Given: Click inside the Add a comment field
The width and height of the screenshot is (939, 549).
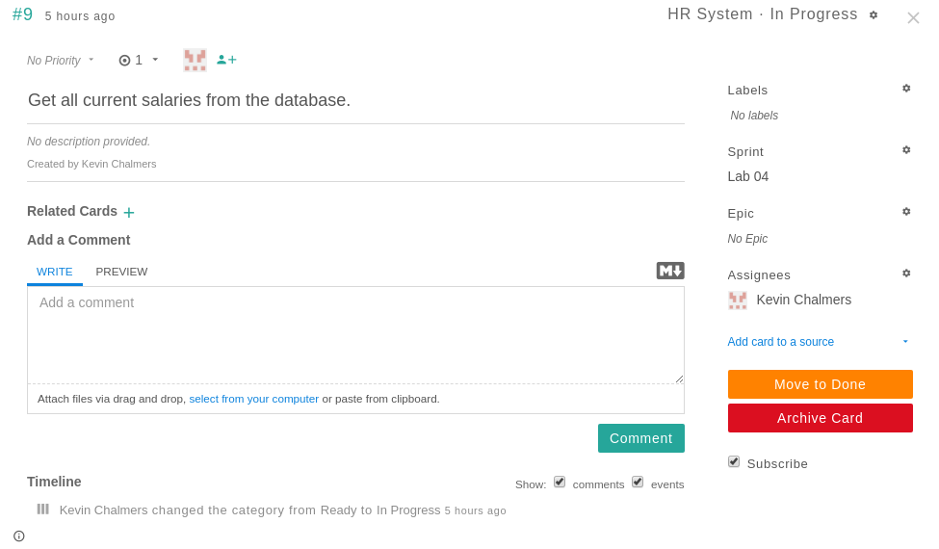Looking at the screenshot, I should pos(355,334).
